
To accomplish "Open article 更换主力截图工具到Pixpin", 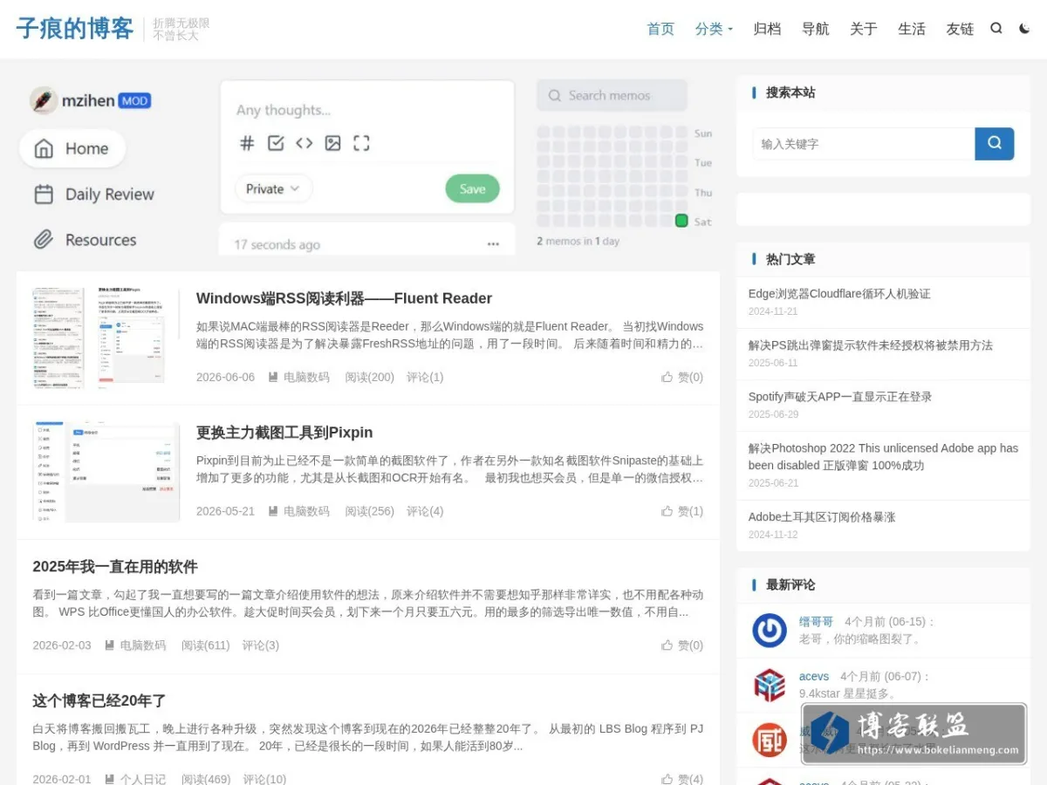I will point(284,433).
